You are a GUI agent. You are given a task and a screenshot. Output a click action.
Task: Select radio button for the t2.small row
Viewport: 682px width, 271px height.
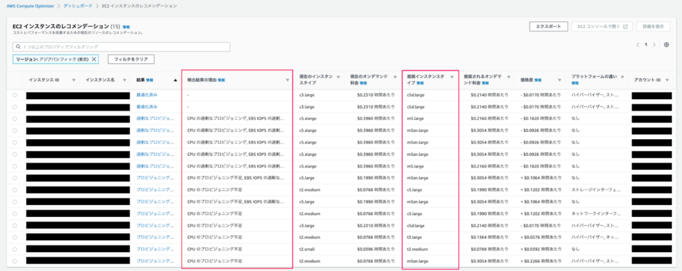click(15, 249)
